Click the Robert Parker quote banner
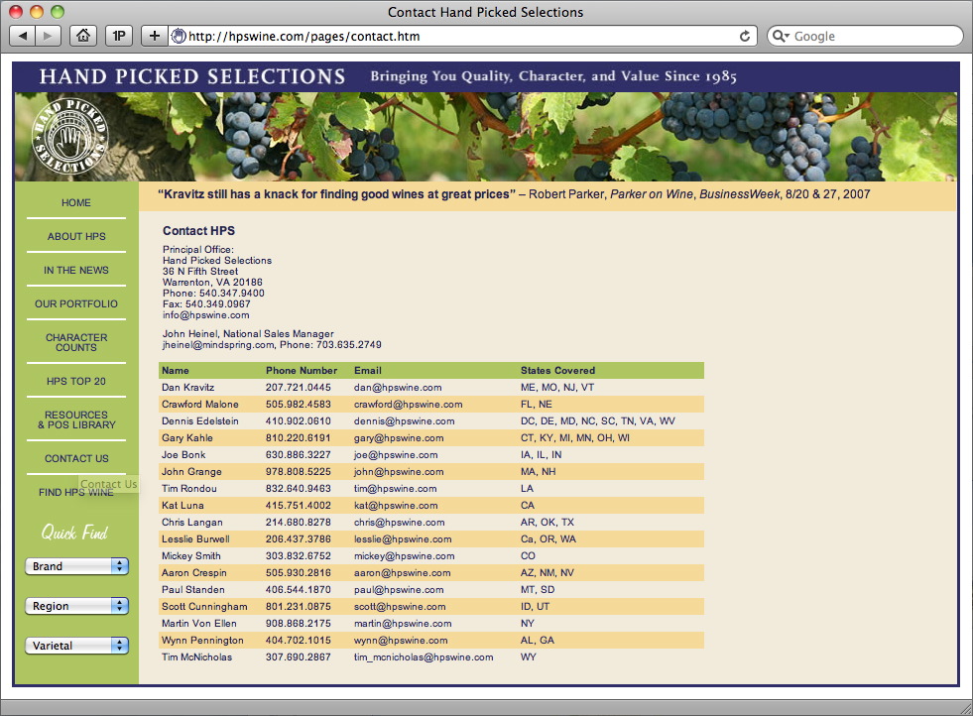This screenshot has width=973, height=716. click(x=547, y=195)
